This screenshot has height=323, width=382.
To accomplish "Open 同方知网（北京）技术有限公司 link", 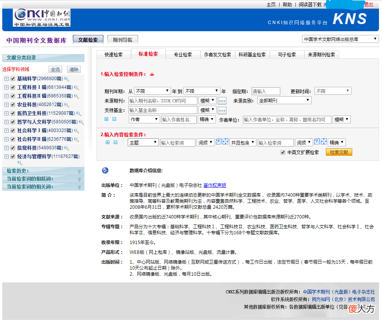I will pos(343,299).
